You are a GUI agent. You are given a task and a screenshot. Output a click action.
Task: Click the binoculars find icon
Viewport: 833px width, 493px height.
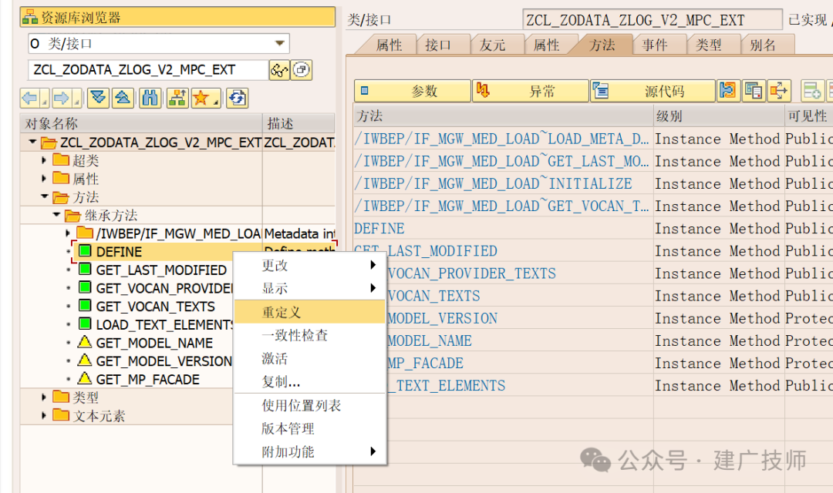[150, 98]
